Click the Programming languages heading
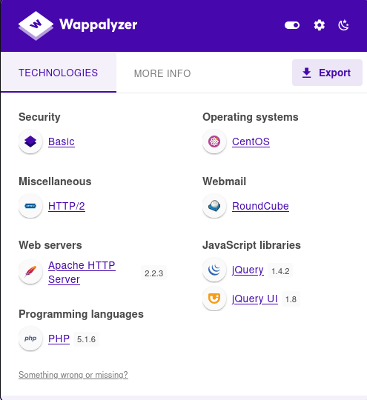 point(82,314)
